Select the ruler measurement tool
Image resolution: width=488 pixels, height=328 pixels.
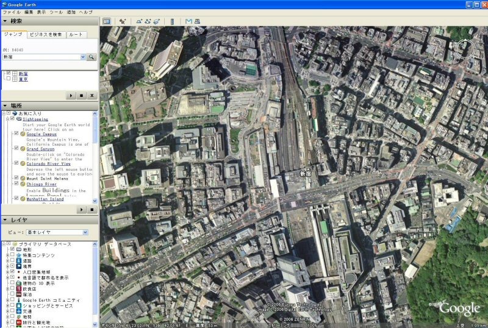point(172,21)
